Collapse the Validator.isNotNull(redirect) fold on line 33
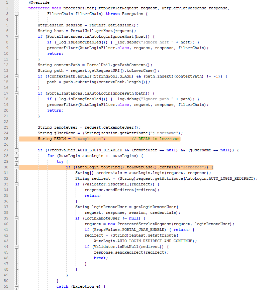 pos(16,184)
